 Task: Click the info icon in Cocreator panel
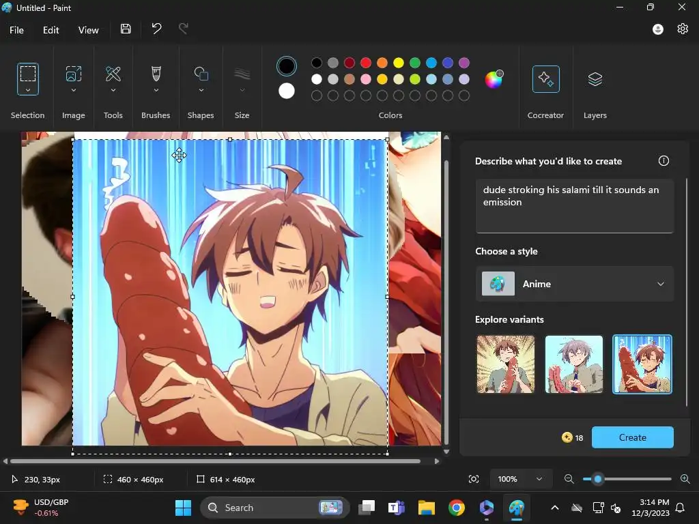[x=664, y=161]
